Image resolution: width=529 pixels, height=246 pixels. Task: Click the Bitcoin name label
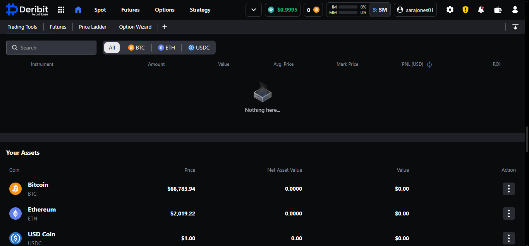(x=38, y=185)
